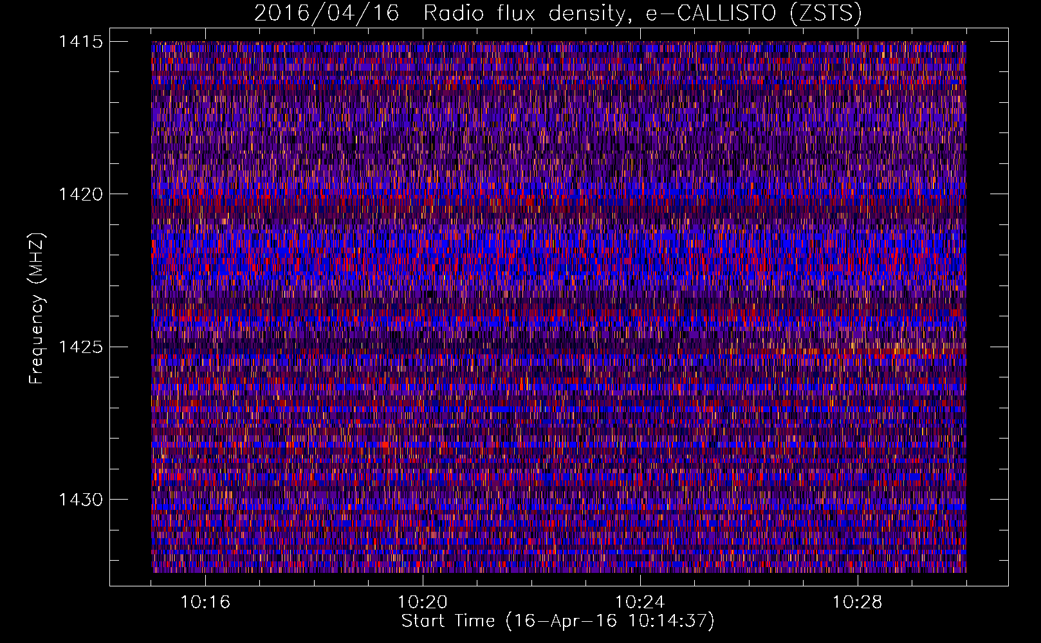Click the 10:24 time tick label

tap(640, 602)
